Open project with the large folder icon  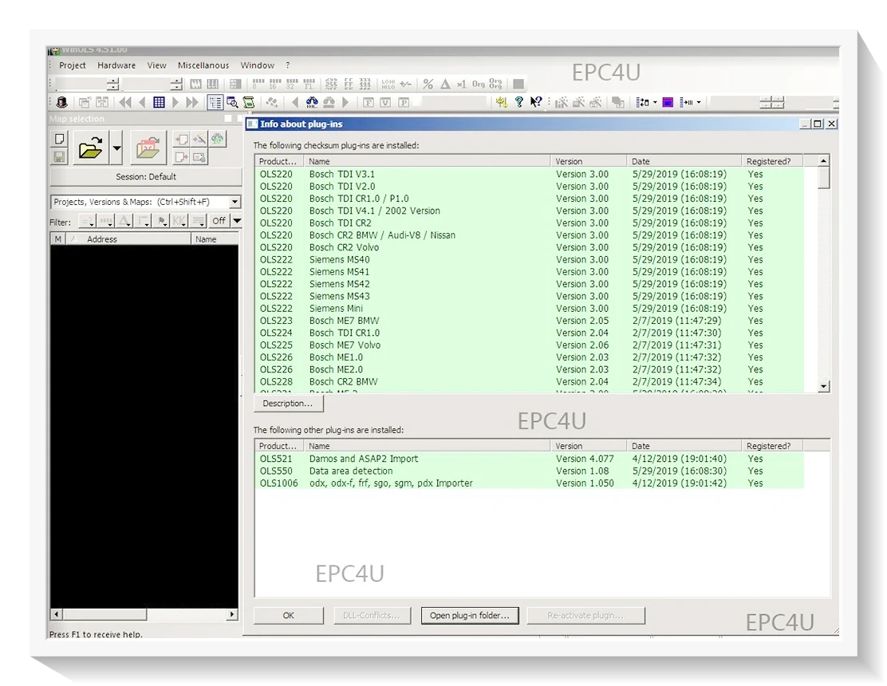(x=90, y=148)
